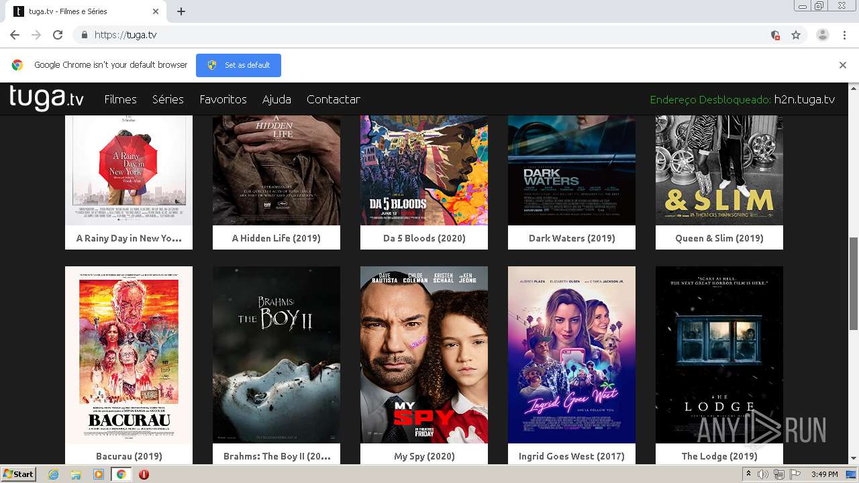Open A Rainy Day in New York poster

coord(129,170)
